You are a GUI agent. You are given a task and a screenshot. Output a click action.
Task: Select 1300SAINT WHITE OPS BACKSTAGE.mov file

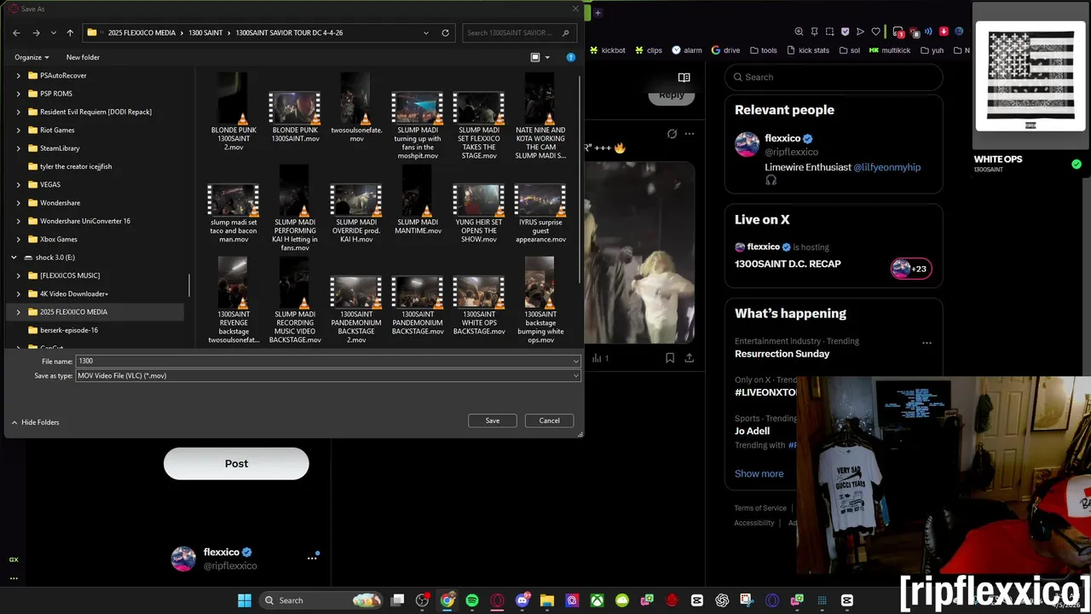(x=479, y=305)
